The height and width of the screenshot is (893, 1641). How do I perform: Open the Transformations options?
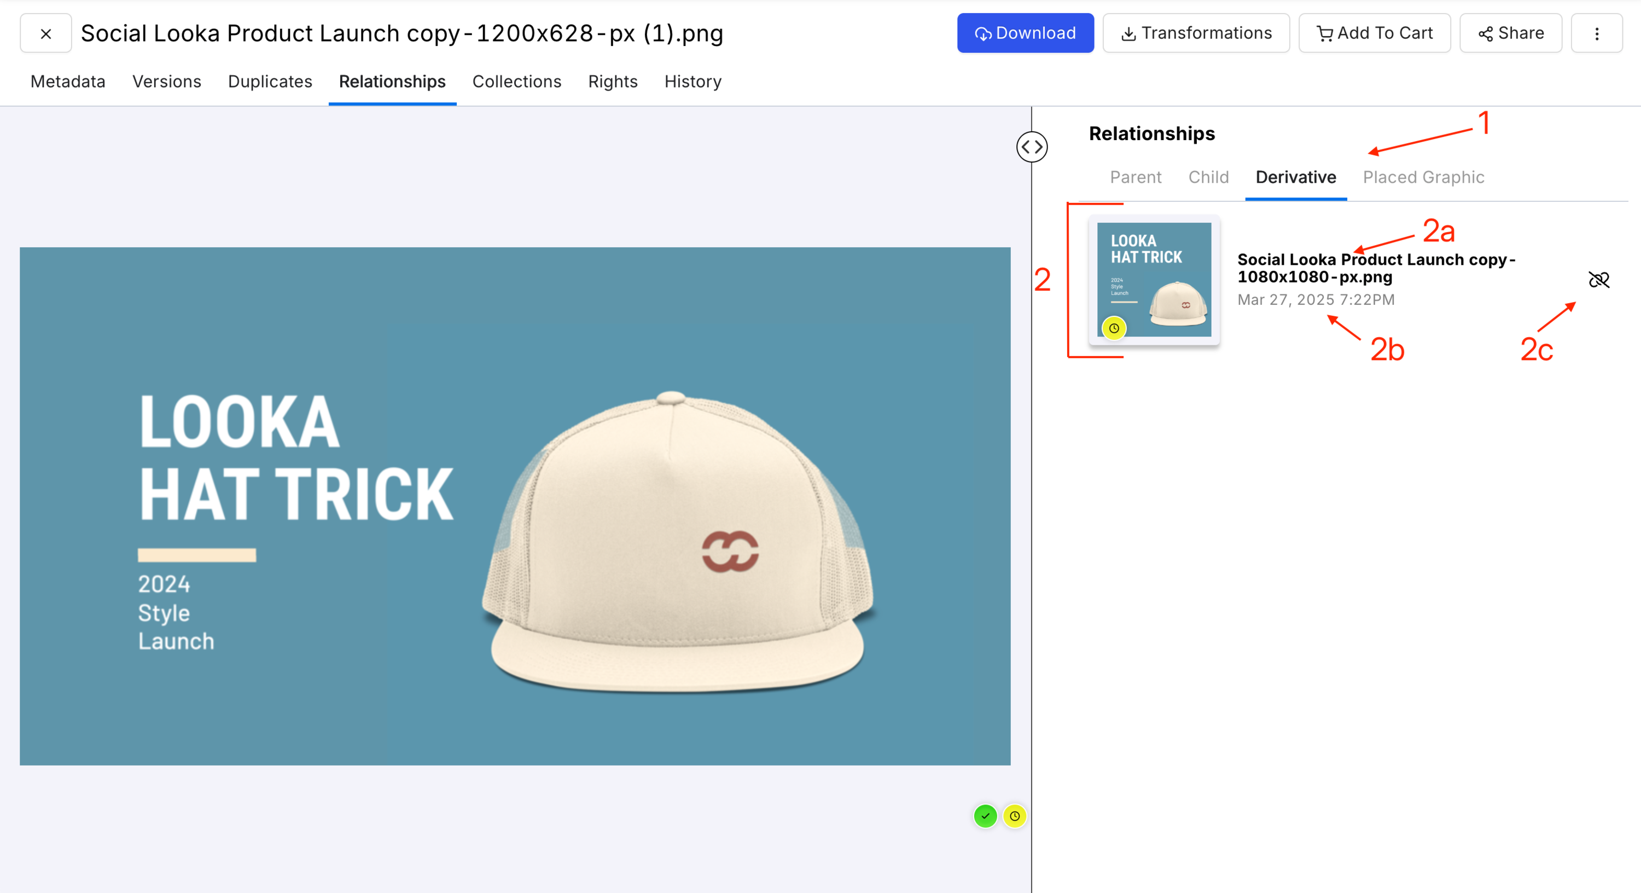(1195, 33)
